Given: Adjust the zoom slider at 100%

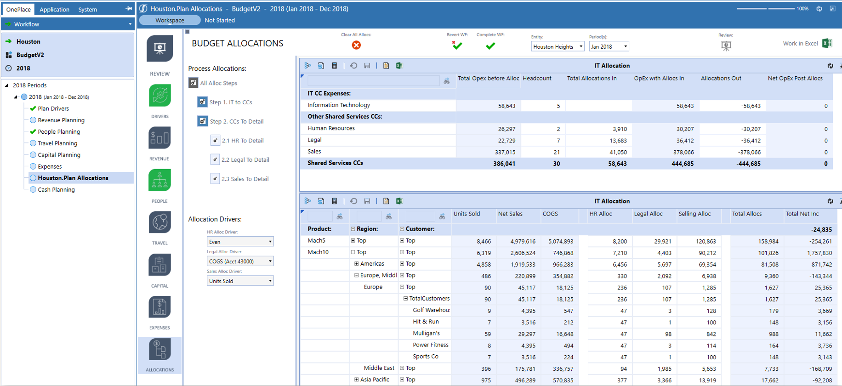Looking at the screenshot, I should (767, 9).
